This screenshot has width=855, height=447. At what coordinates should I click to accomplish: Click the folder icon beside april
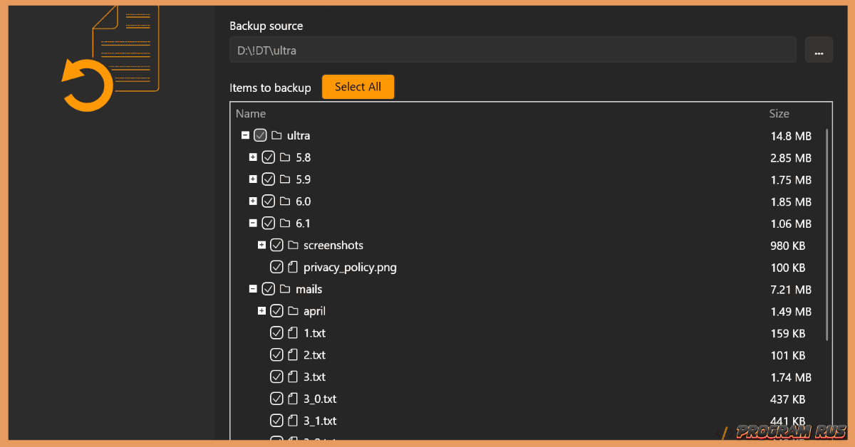pos(292,310)
